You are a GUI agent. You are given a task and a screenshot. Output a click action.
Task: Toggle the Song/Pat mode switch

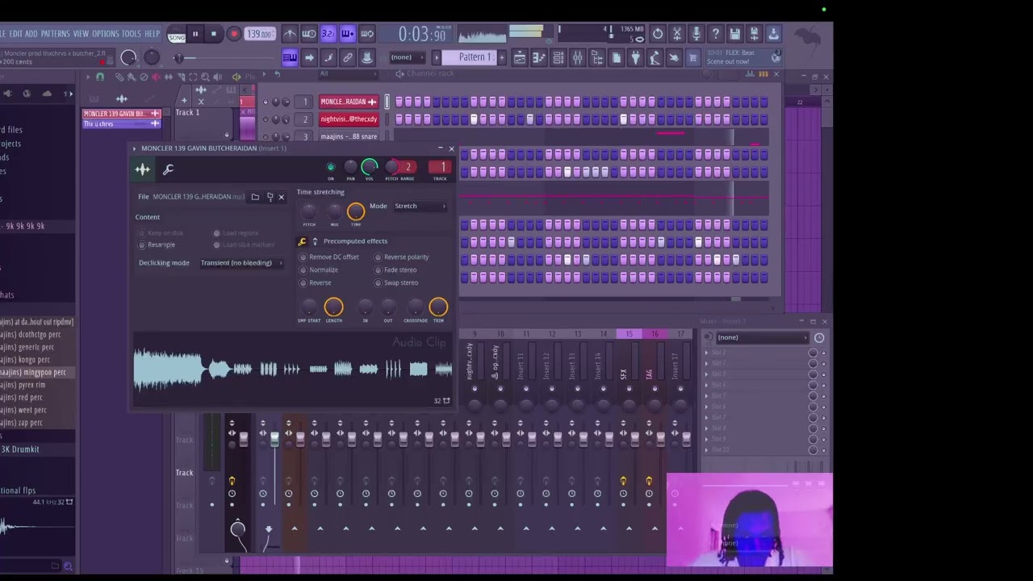coord(176,35)
